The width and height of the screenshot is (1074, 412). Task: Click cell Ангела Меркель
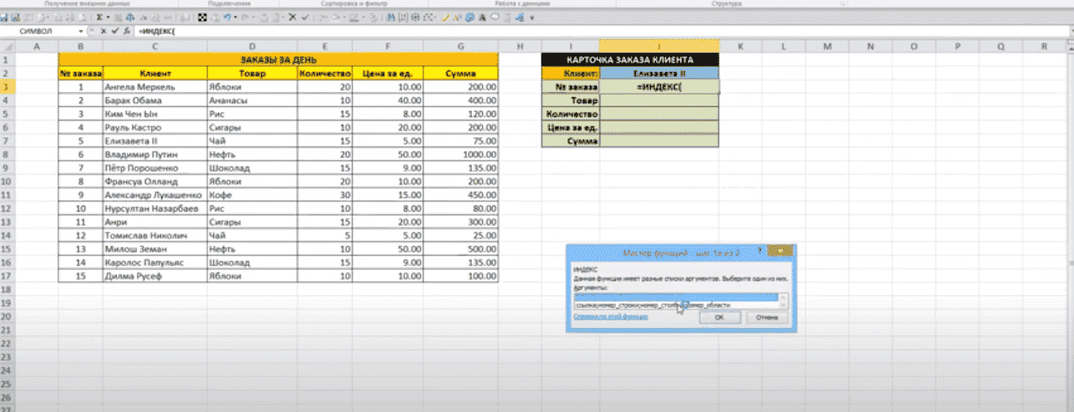coord(154,87)
